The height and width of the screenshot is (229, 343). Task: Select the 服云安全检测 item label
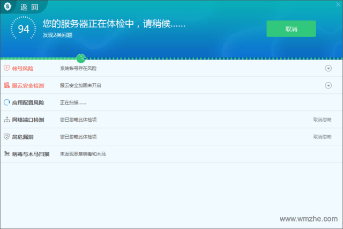(x=28, y=86)
